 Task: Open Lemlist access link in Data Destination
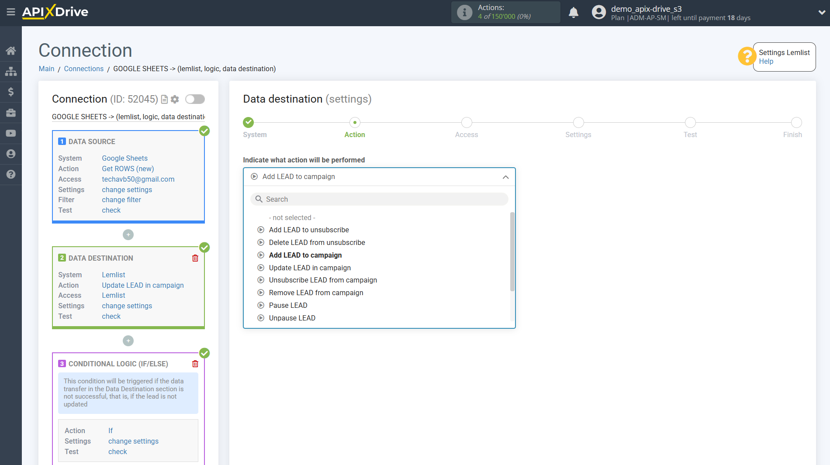tap(114, 295)
